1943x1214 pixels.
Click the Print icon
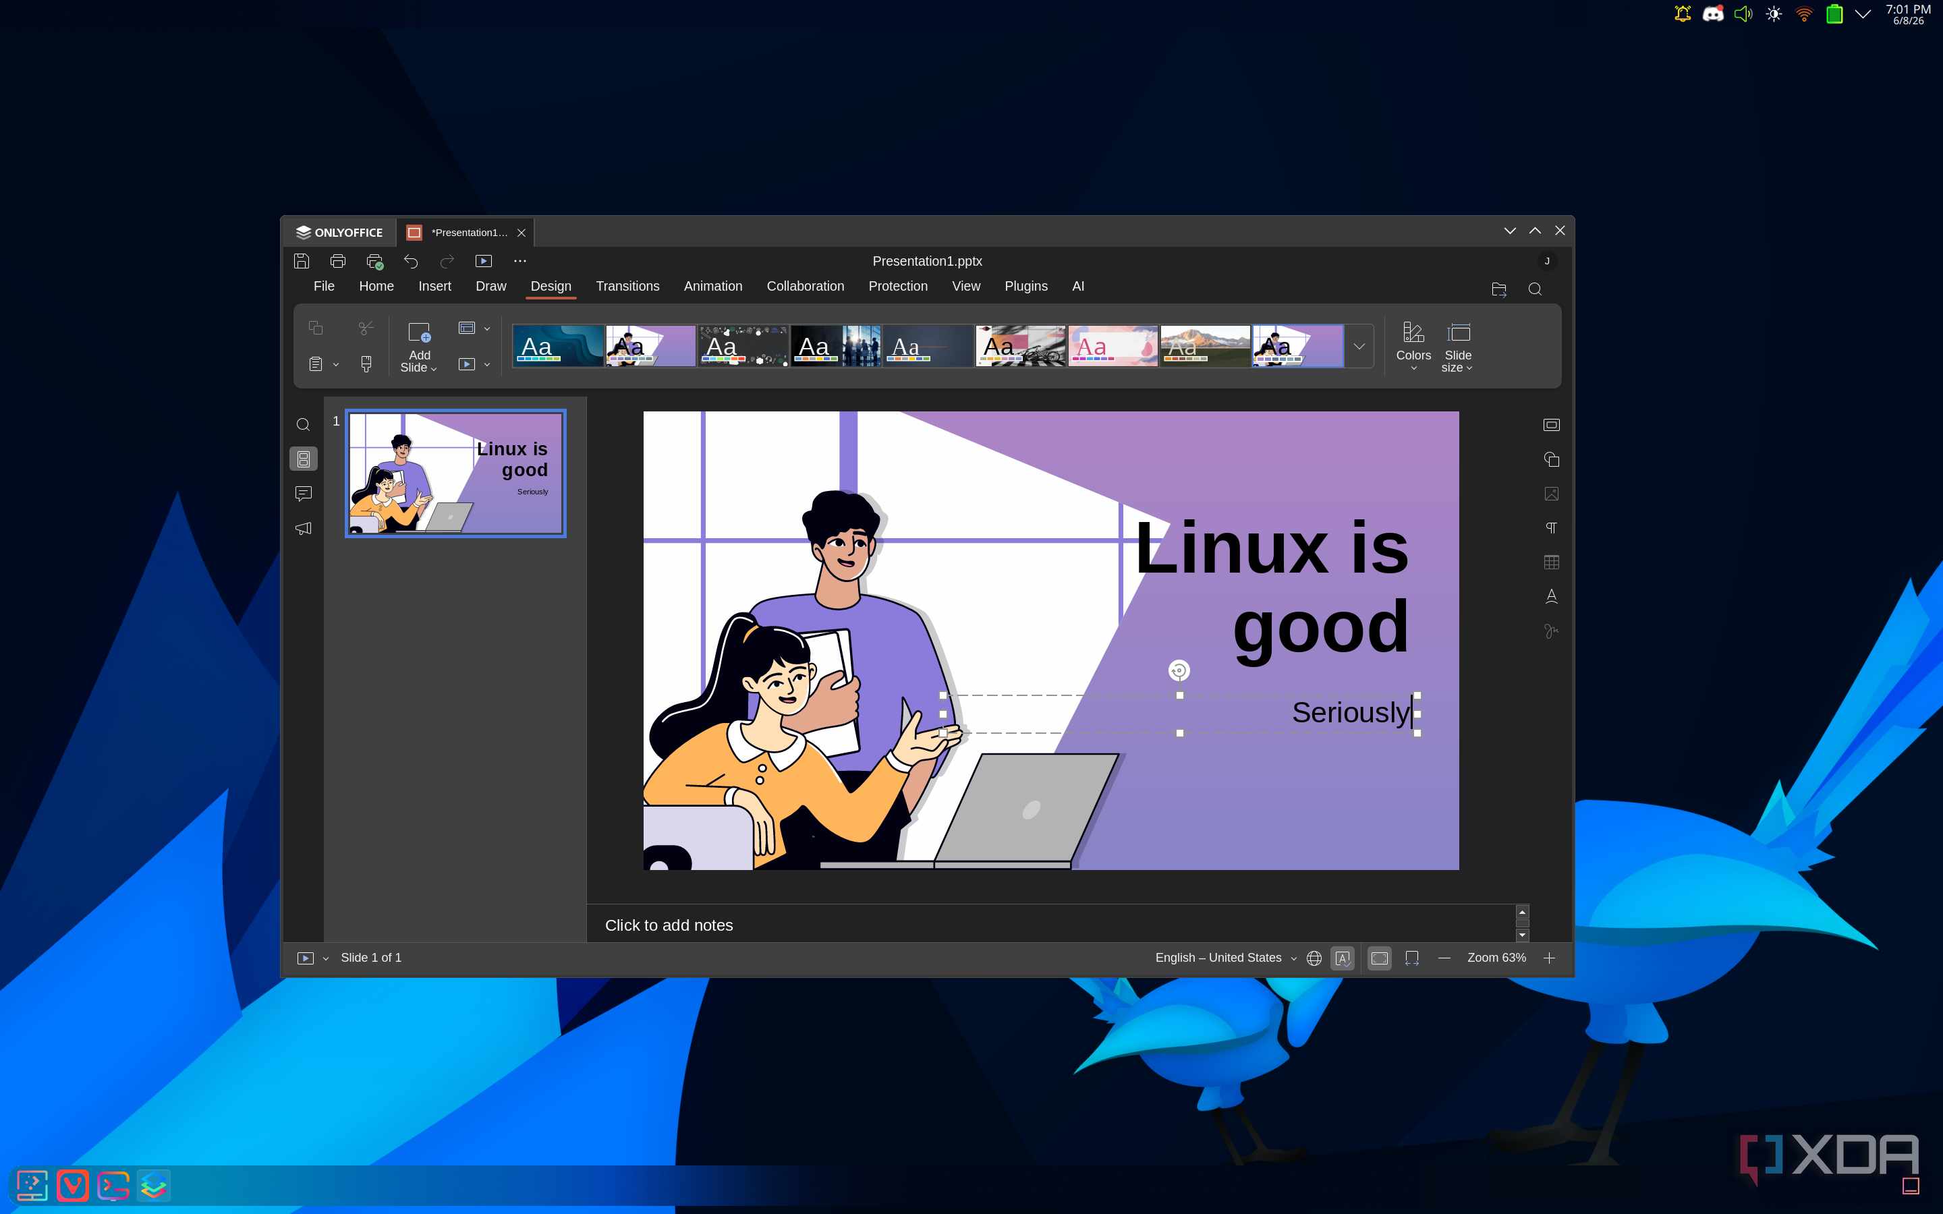click(x=338, y=261)
